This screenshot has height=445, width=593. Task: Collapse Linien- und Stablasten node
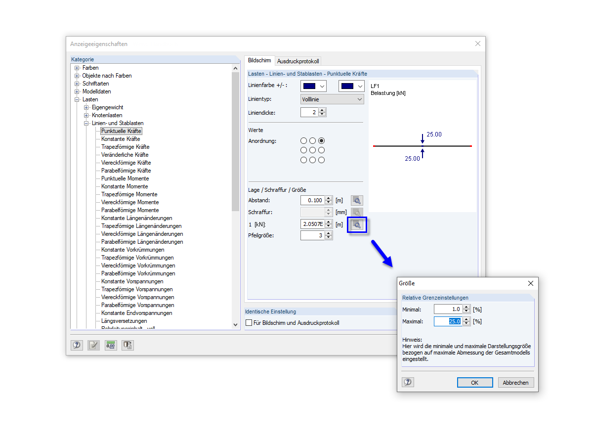(x=86, y=123)
